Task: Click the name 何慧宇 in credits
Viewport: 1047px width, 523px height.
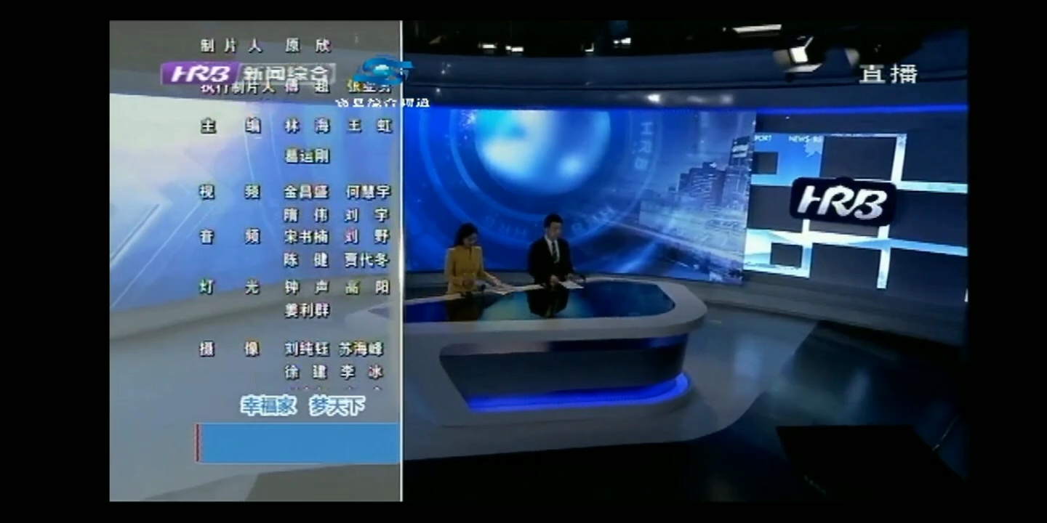Action: pyautogui.click(x=368, y=192)
